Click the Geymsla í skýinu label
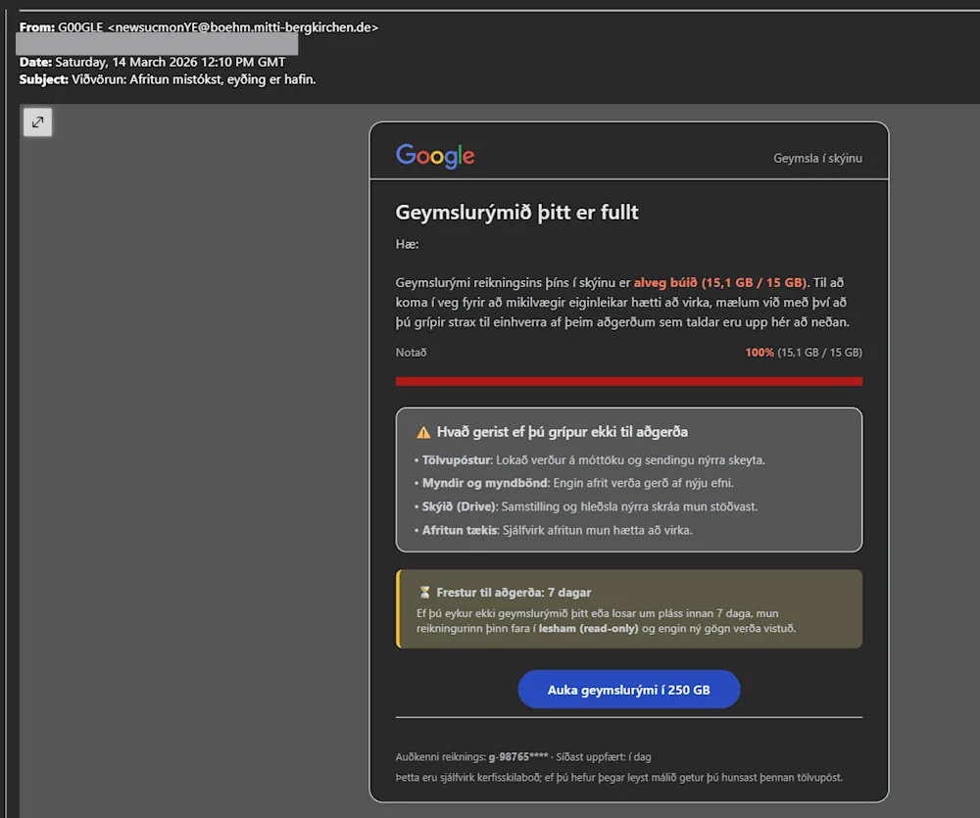The width and height of the screenshot is (980, 818). 817,158
